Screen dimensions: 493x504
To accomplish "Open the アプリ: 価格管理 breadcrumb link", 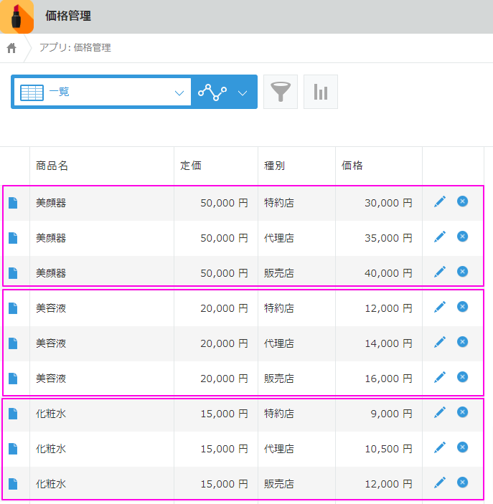I will click(x=75, y=47).
